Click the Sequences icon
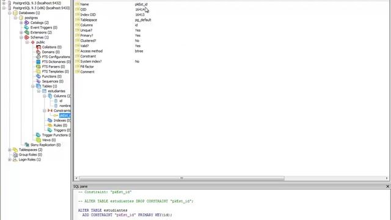Image resolution: width=391 pixels, height=220 pixels. (38, 81)
